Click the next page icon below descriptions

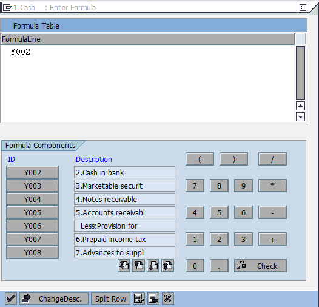[x=153, y=266]
